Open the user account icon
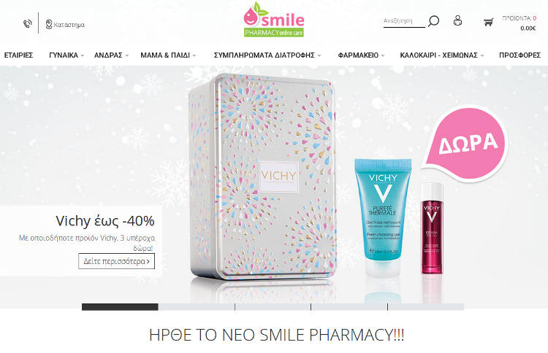The image size is (548, 353). tap(457, 20)
